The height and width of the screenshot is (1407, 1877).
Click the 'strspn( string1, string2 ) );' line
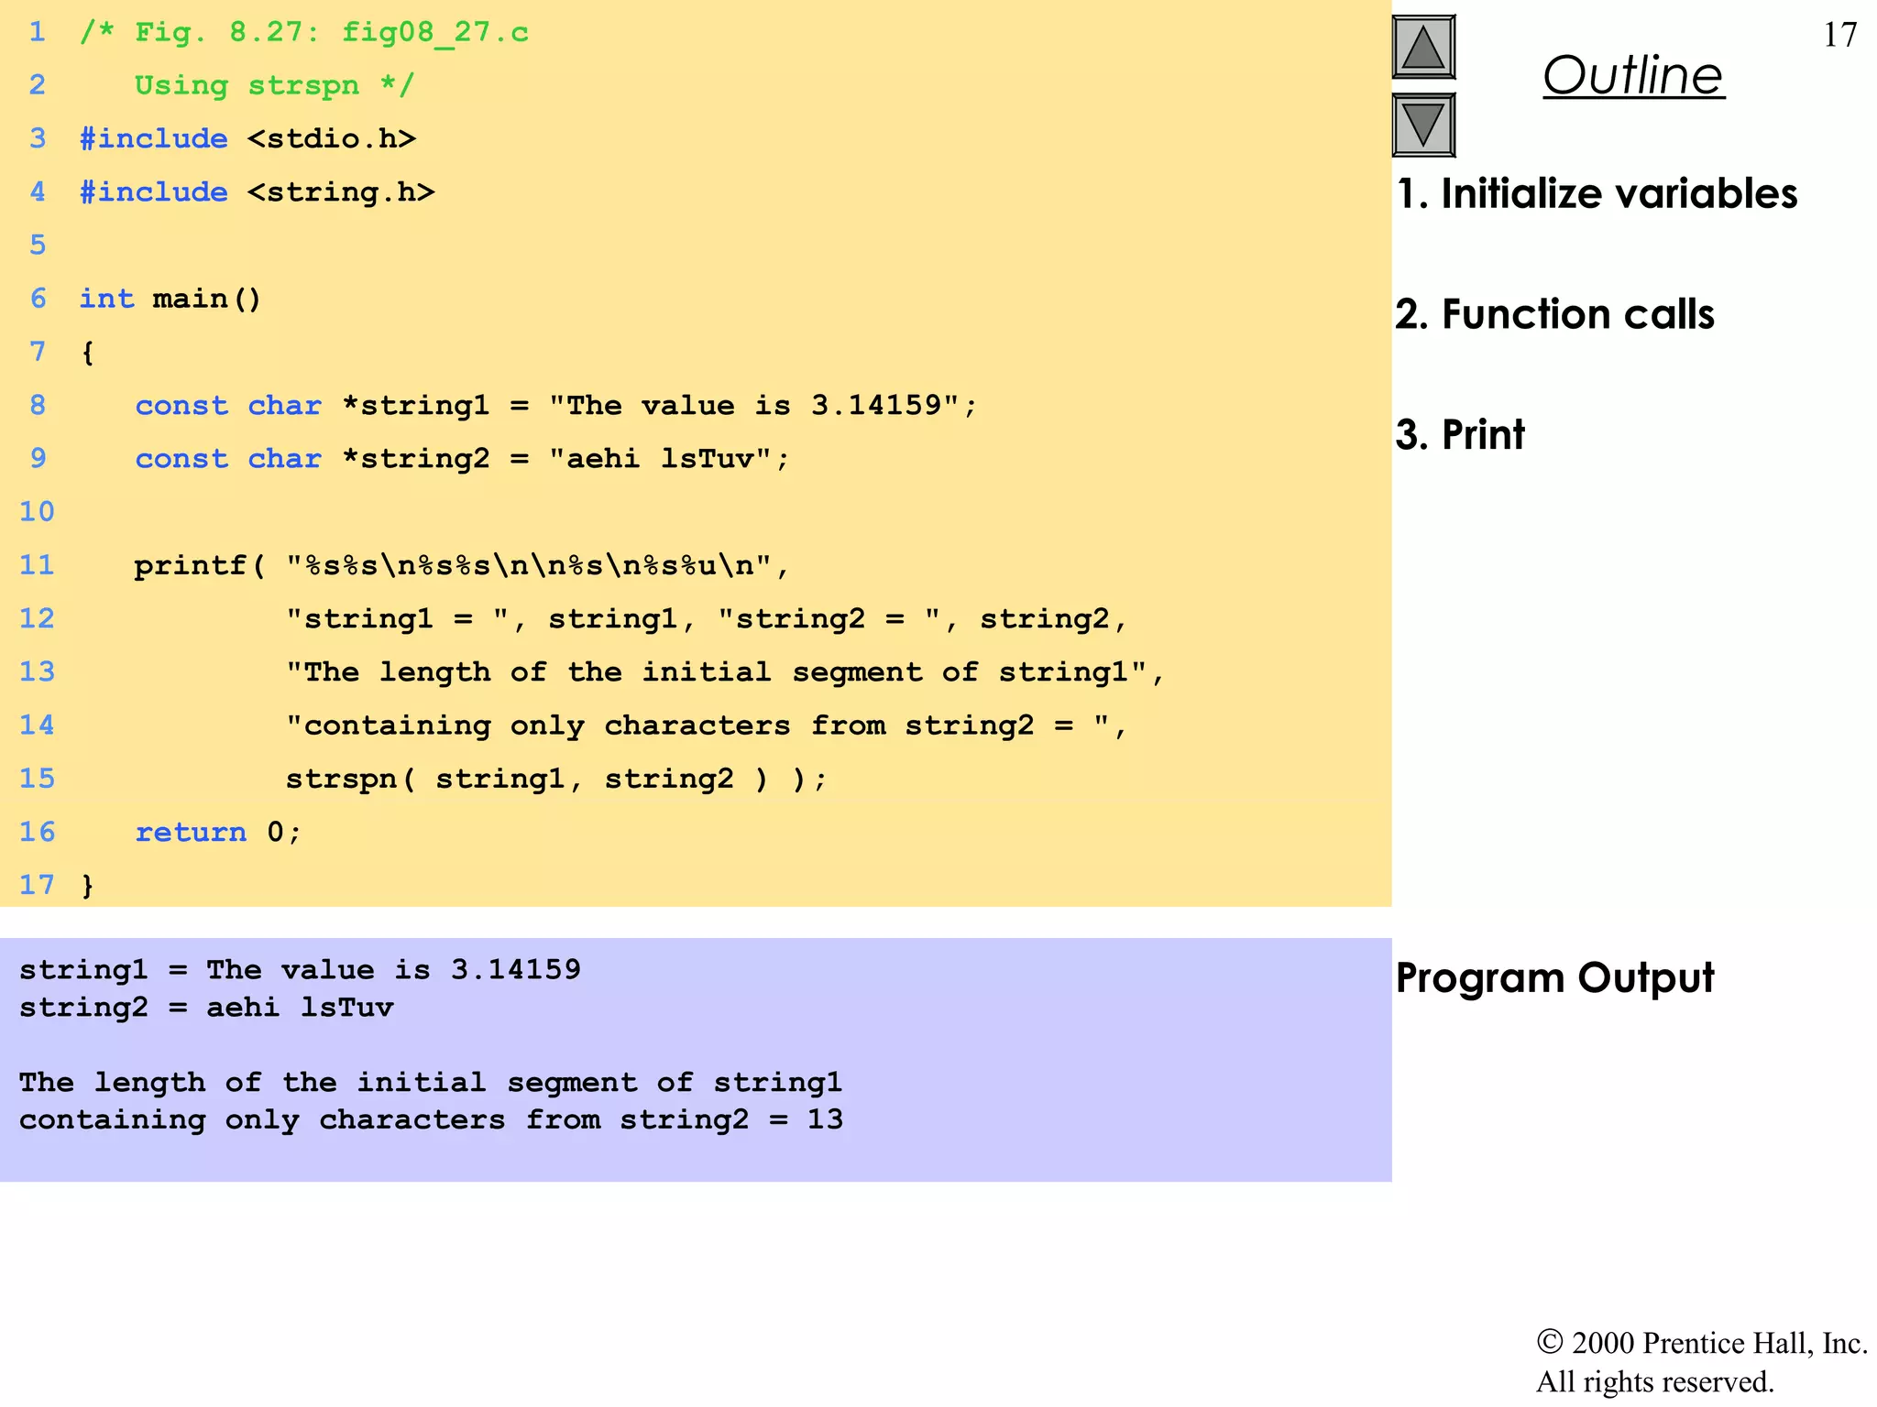click(556, 779)
